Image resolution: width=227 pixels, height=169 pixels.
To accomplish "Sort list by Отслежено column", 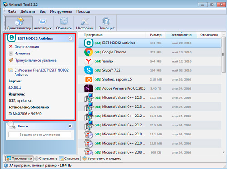I will 209,35.
